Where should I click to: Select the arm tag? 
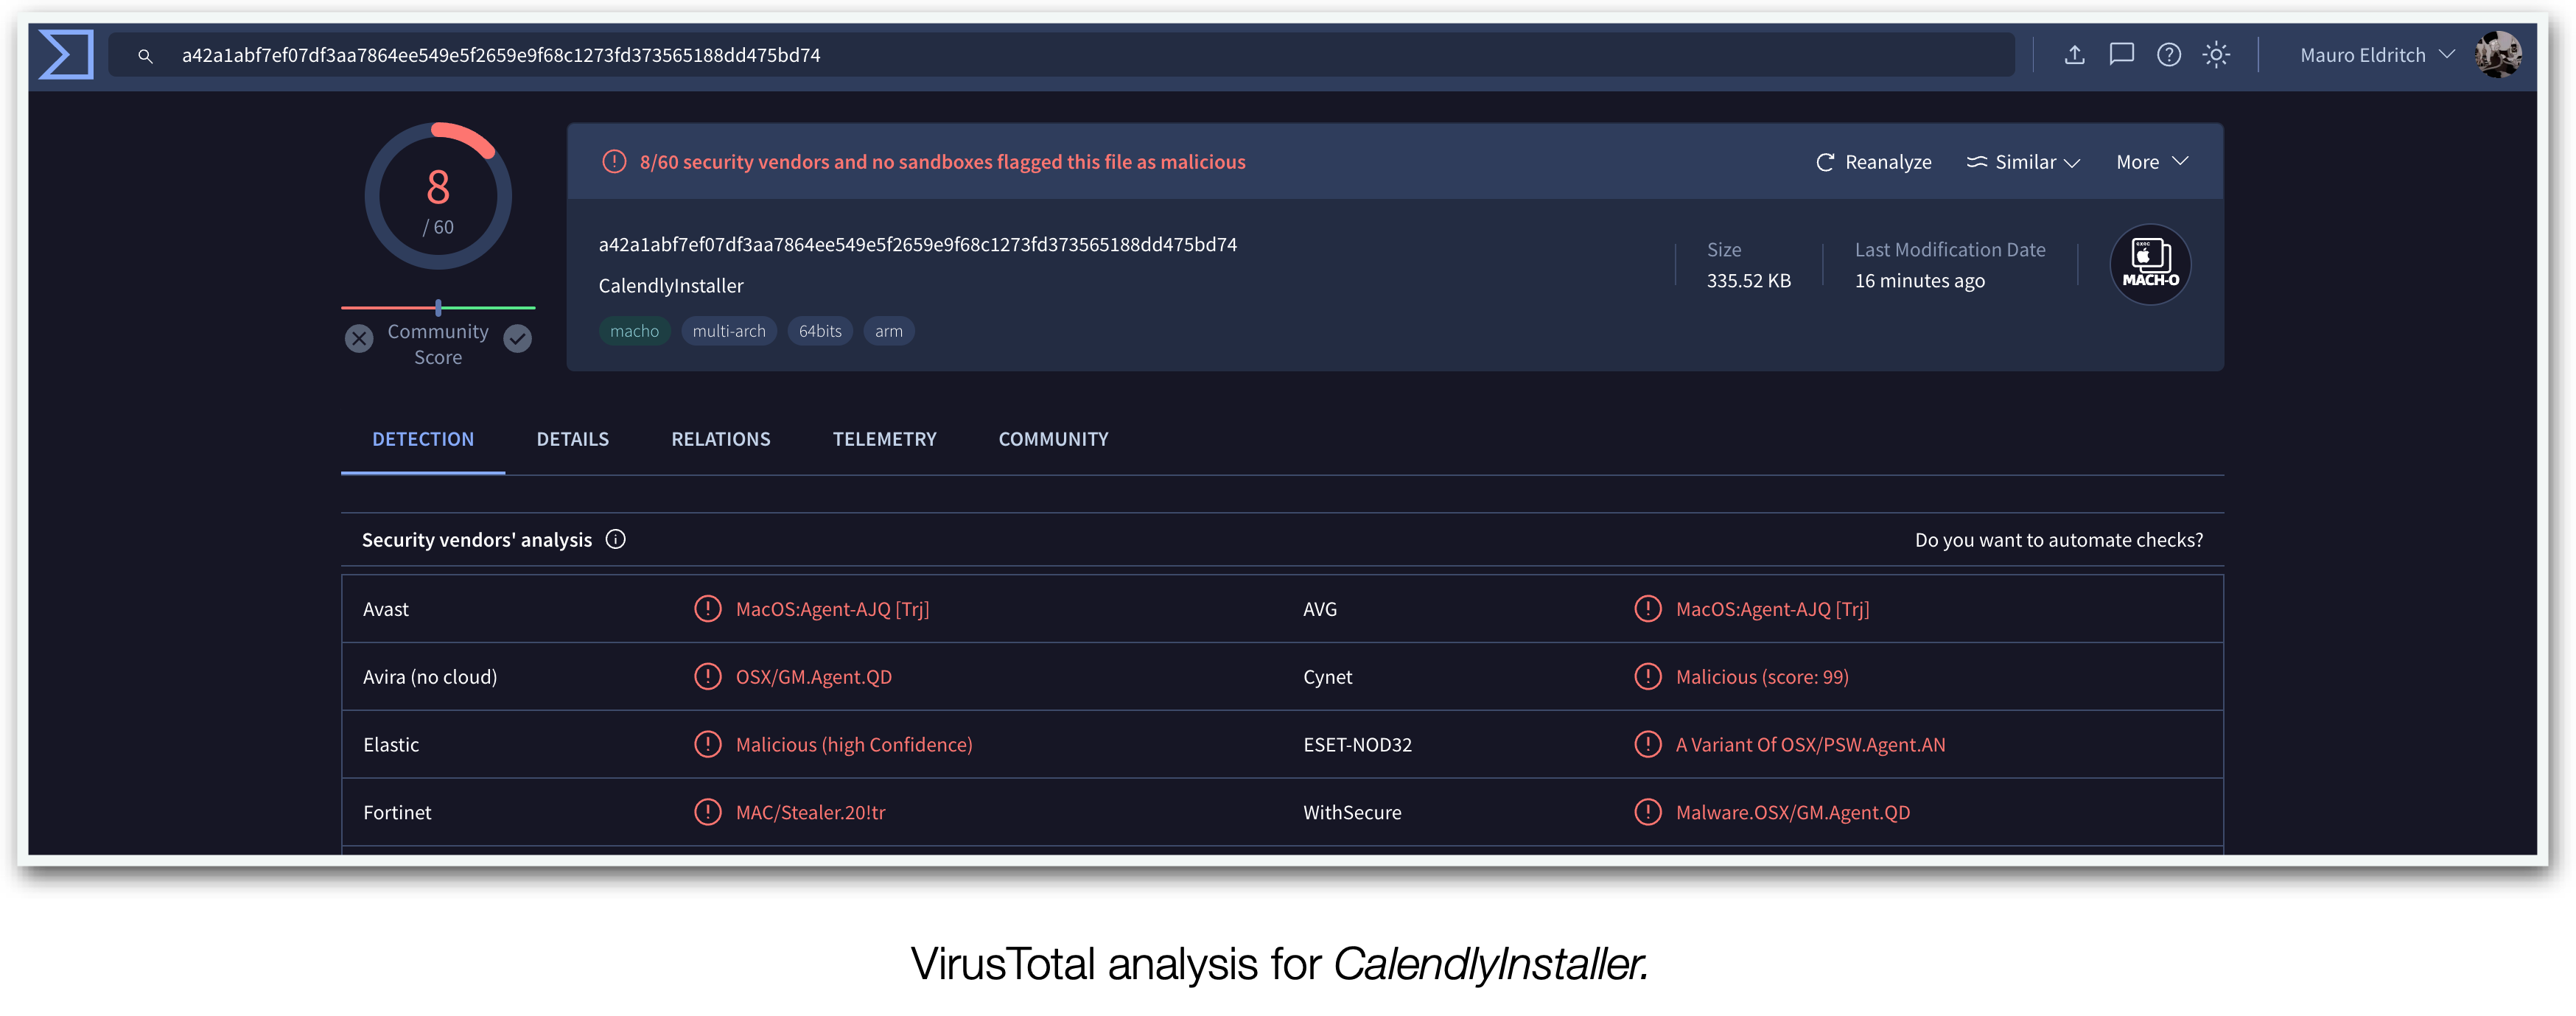click(888, 331)
